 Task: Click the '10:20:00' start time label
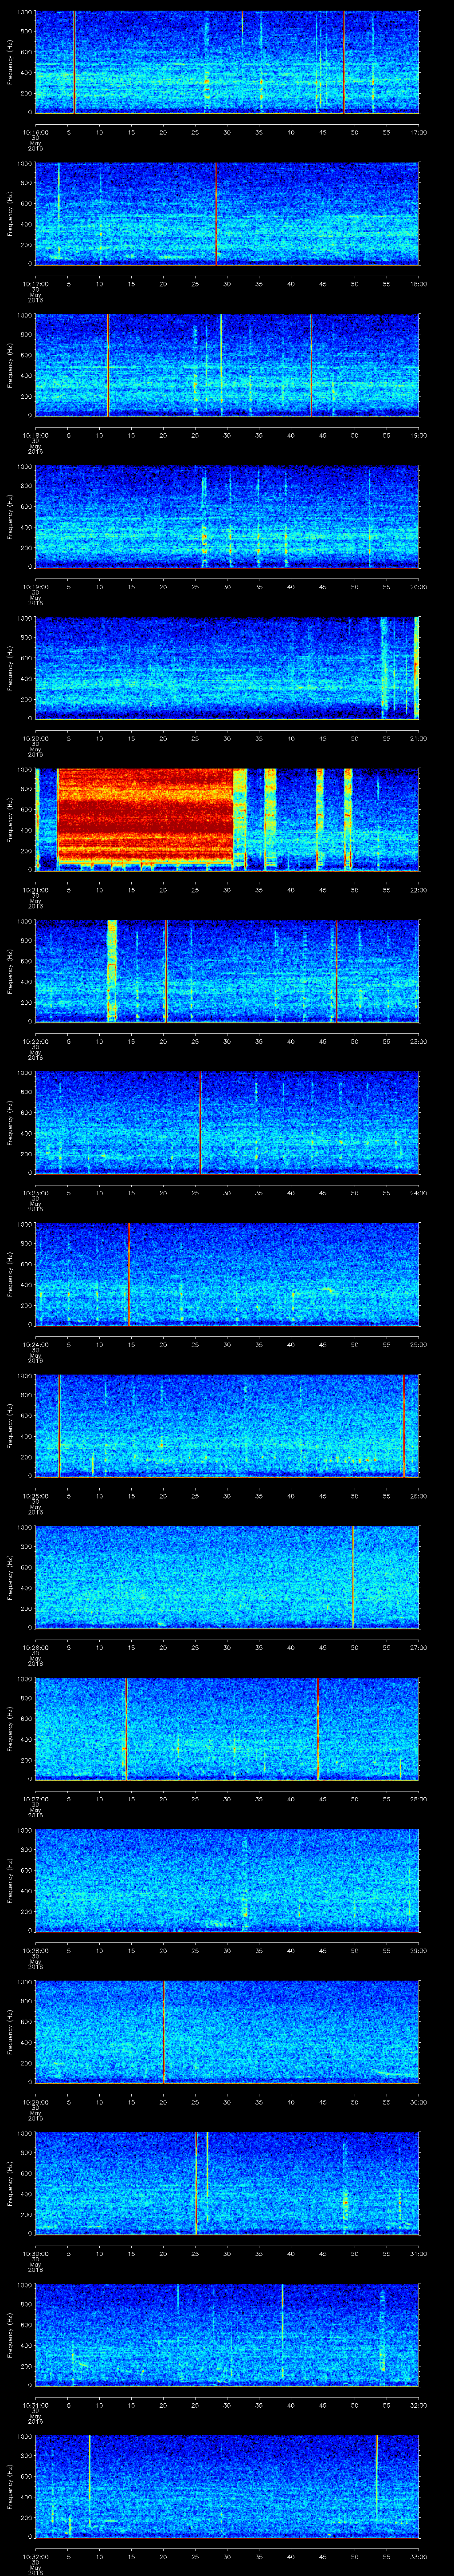click(36, 738)
